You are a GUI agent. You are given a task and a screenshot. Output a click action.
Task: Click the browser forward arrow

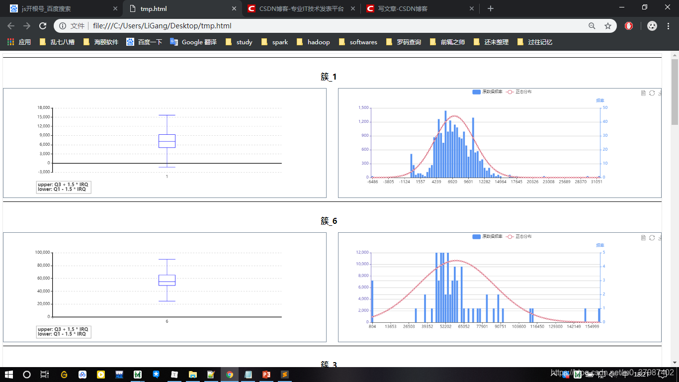(27, 26)
